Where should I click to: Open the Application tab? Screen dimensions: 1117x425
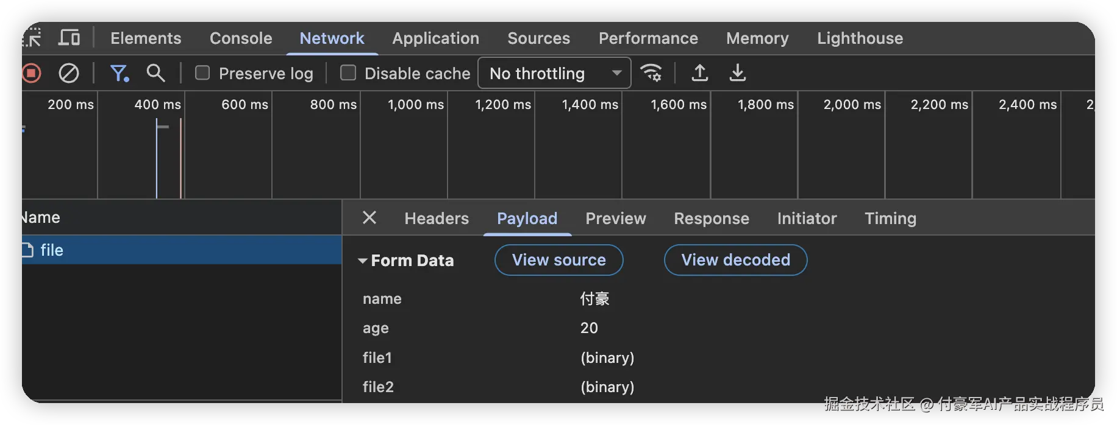[x=435, y=38]
